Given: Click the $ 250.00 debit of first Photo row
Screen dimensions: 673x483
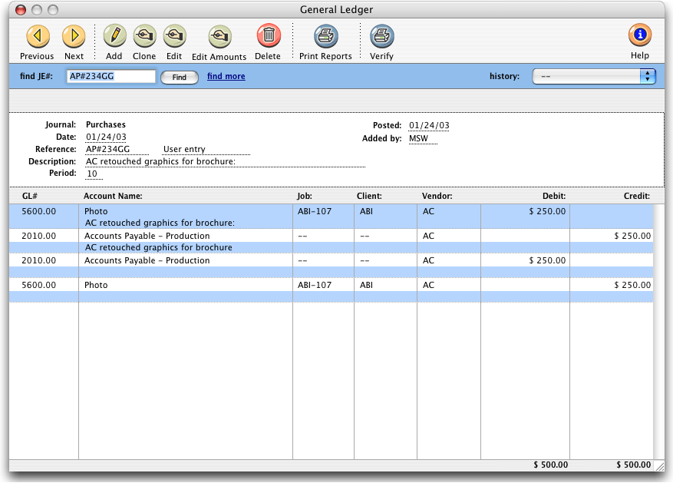Looking at the screenshot, I should [547, 211].
